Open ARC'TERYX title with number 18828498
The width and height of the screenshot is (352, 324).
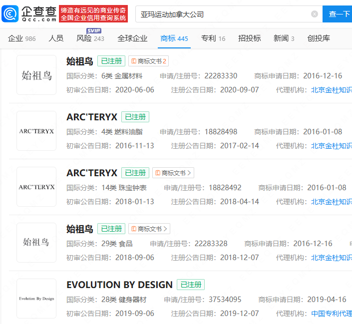point(92,117)
